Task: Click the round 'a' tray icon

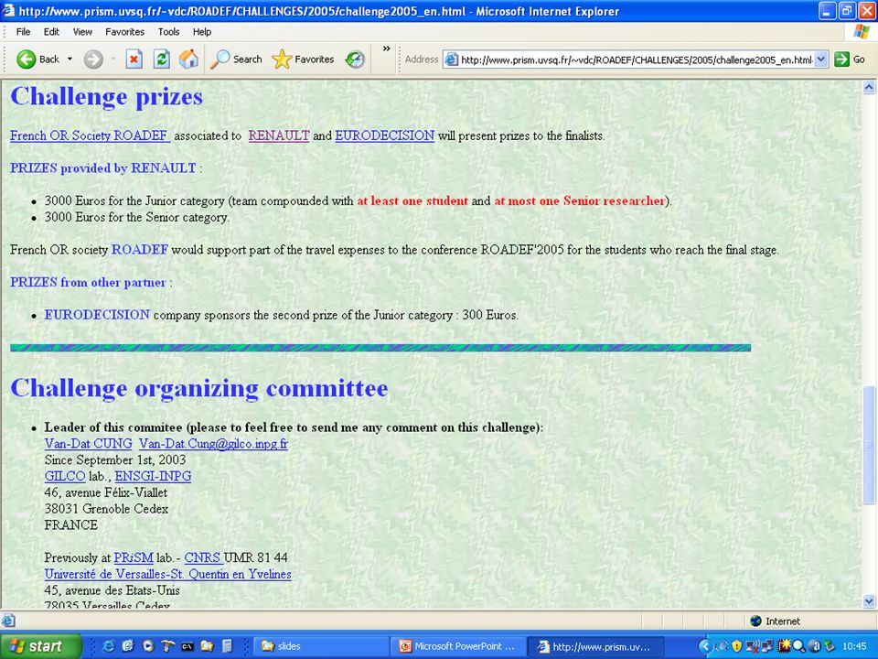Action: point(815,646)
